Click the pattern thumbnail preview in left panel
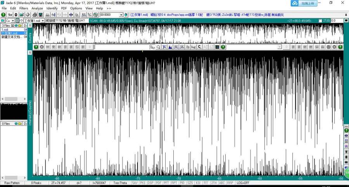Image resolution: width=349 pixels, height=187 pixels. click(14, 111)
